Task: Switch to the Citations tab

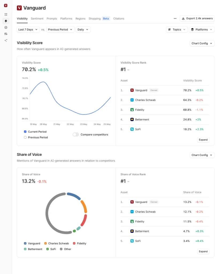Action: tap(119, 18)
